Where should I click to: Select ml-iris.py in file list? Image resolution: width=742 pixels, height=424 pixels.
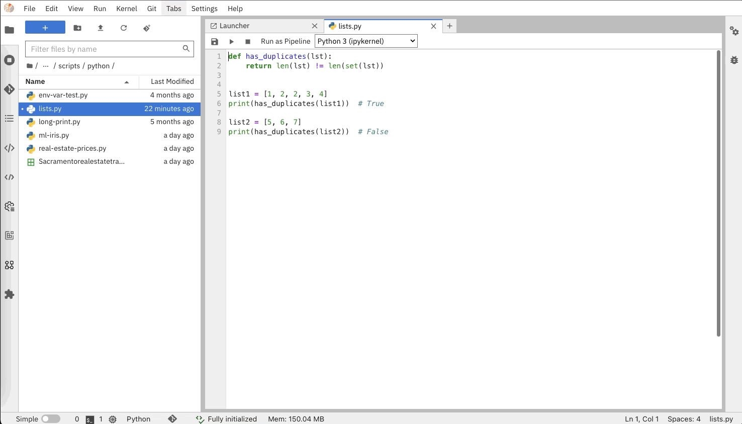click(x=110, y=135)
